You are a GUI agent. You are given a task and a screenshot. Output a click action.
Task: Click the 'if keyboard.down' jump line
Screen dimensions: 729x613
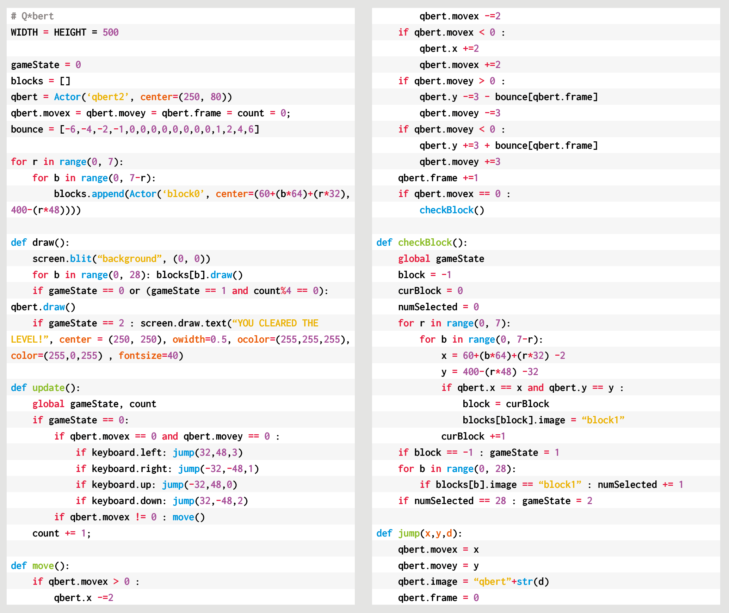[162, 501]
